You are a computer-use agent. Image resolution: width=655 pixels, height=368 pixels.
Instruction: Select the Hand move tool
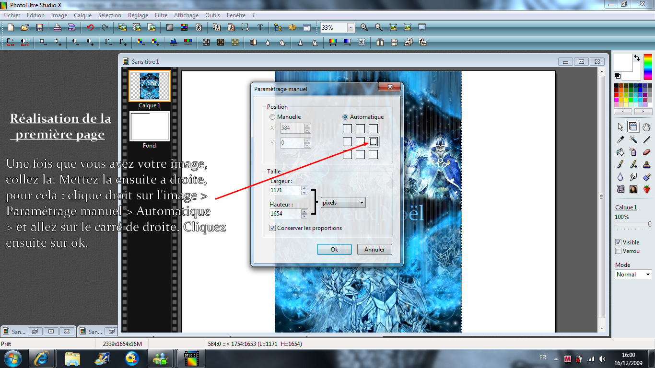pyautogui.click(x=646, y=127)
